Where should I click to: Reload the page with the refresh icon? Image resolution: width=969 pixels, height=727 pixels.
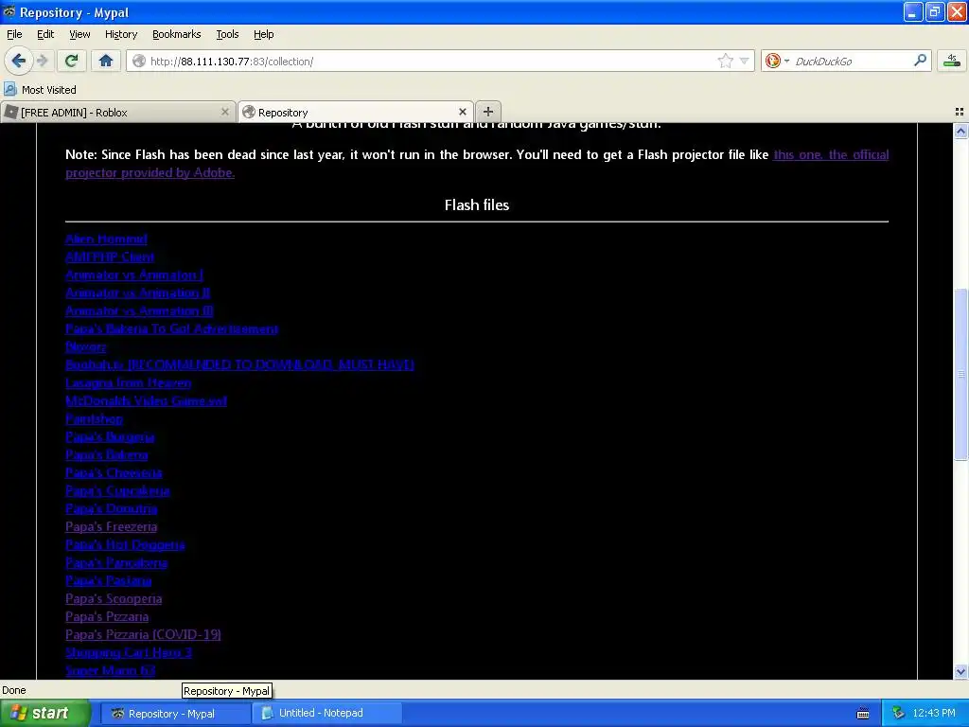point(71,61)
